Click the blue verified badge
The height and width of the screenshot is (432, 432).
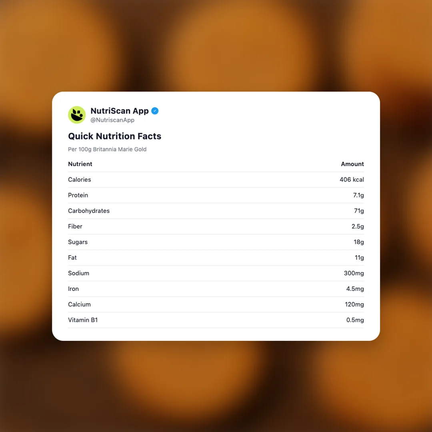[155, 111]
